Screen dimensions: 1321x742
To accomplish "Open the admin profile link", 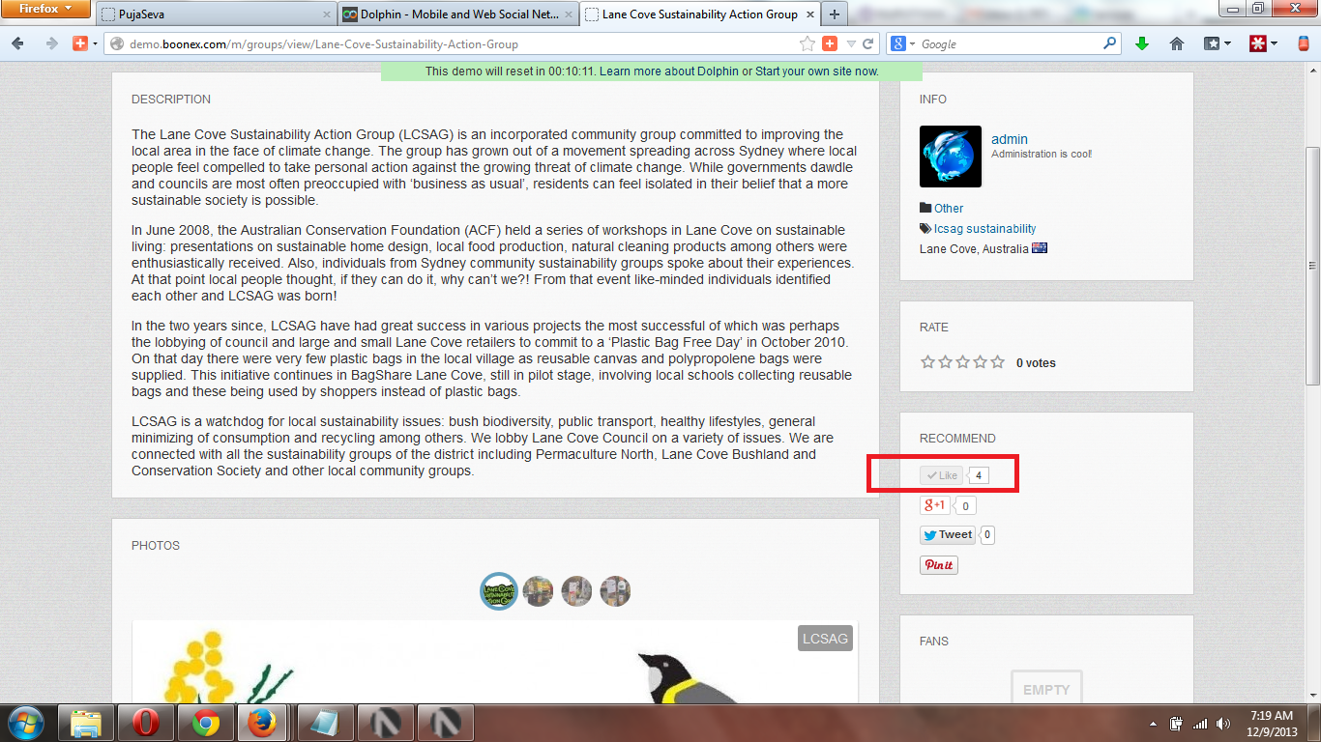I will tap(1010, 139).
